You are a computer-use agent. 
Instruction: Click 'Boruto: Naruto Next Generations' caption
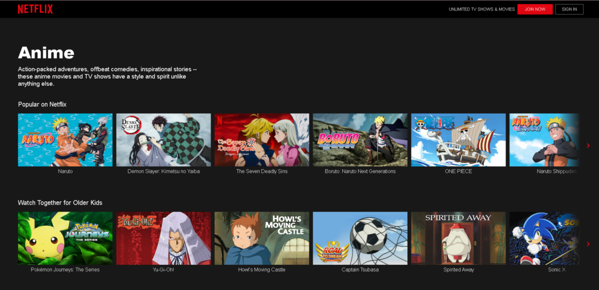click(360, 172)
